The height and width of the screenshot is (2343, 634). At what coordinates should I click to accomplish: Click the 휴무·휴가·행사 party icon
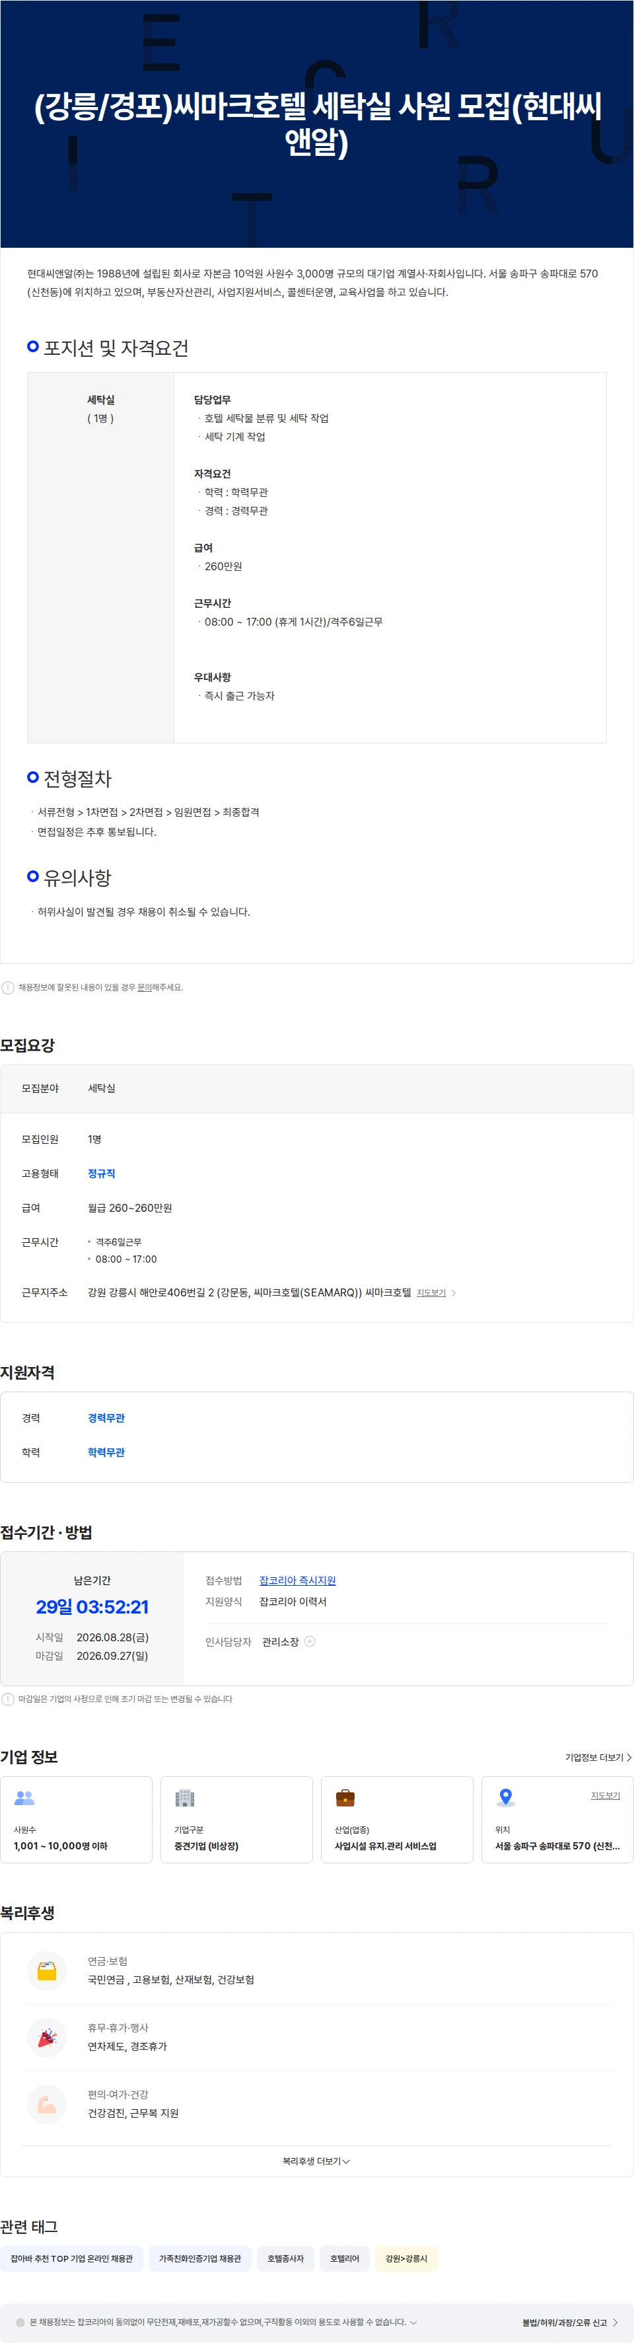48,2037
